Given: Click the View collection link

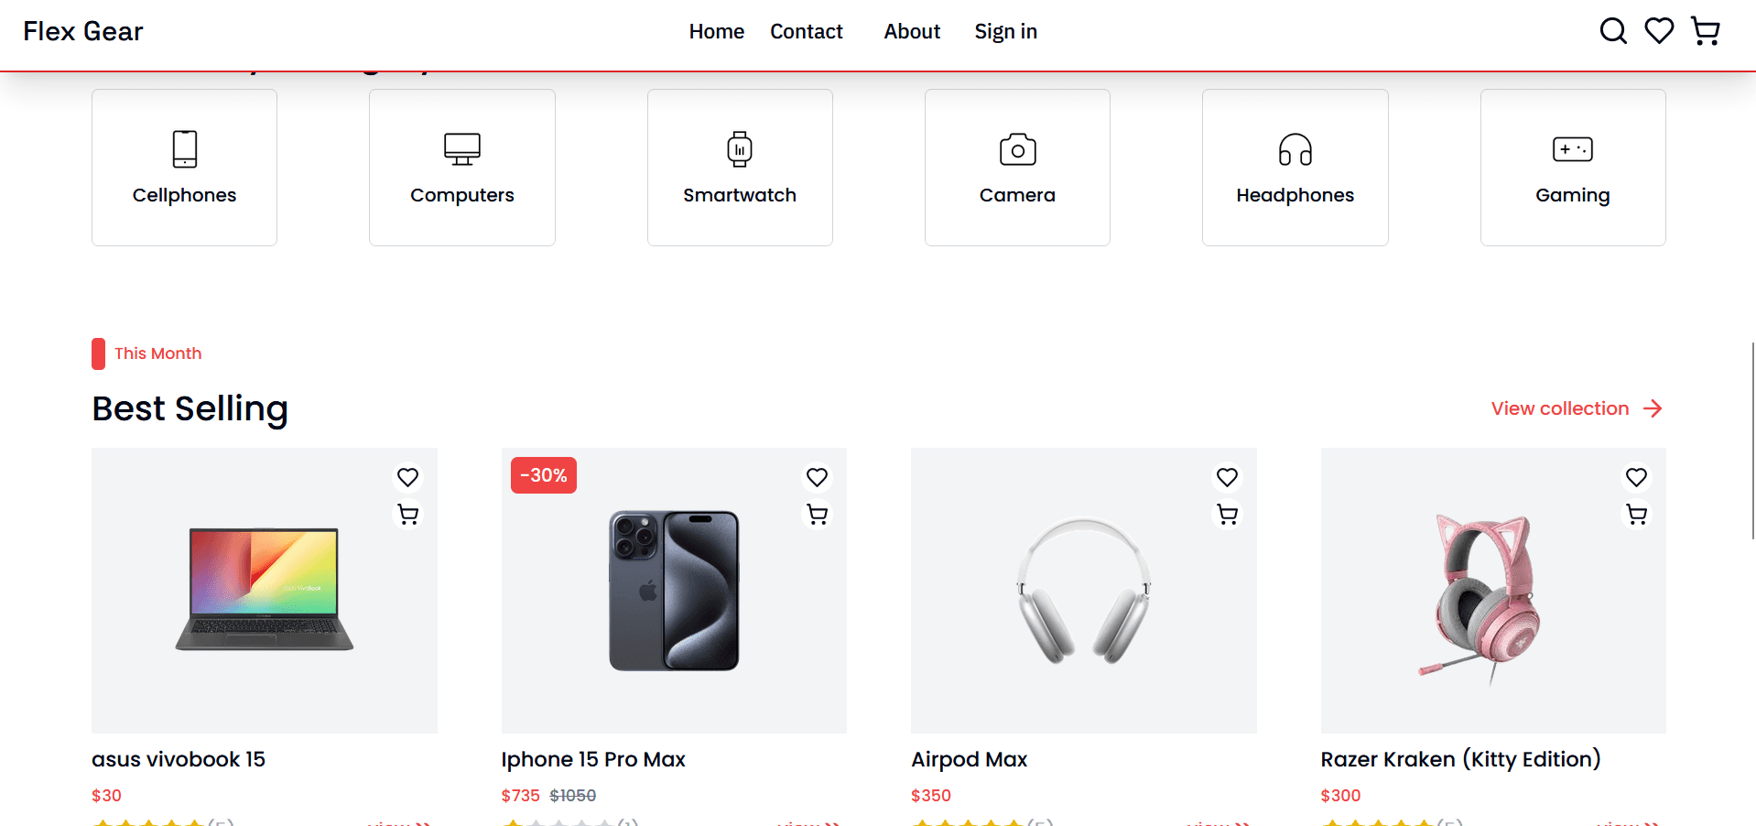Looking at the screenshot, I should pyautogui.click(x=1577, y=408).
